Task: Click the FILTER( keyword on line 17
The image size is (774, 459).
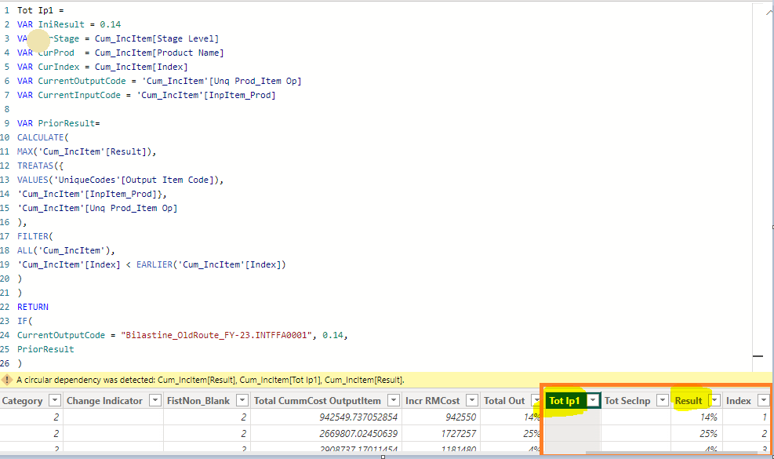Action: tap(35, 236)
